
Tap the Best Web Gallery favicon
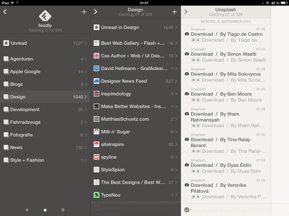click(97, 43)
